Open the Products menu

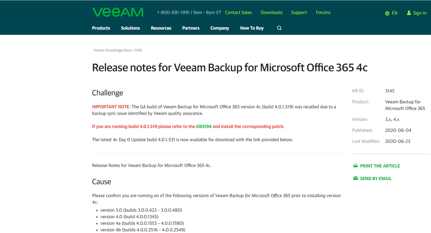pyautogui.click(x=101, y=28)
